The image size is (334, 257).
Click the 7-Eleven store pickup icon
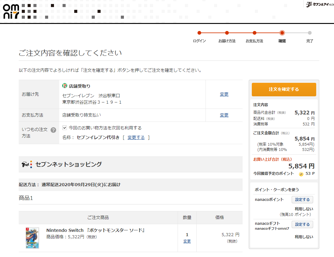tap(64, 86)
